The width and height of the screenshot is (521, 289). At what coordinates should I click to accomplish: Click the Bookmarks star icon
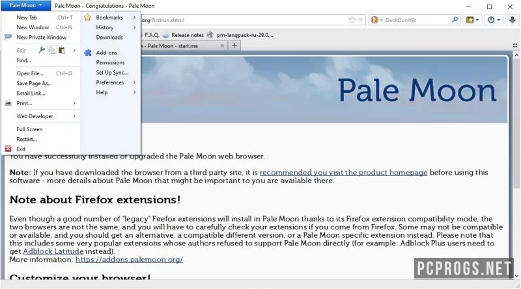(x=88, y=18)
